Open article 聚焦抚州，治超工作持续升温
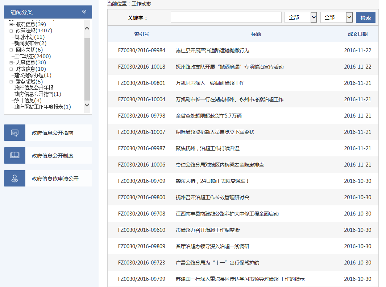 tap(208, 148)
